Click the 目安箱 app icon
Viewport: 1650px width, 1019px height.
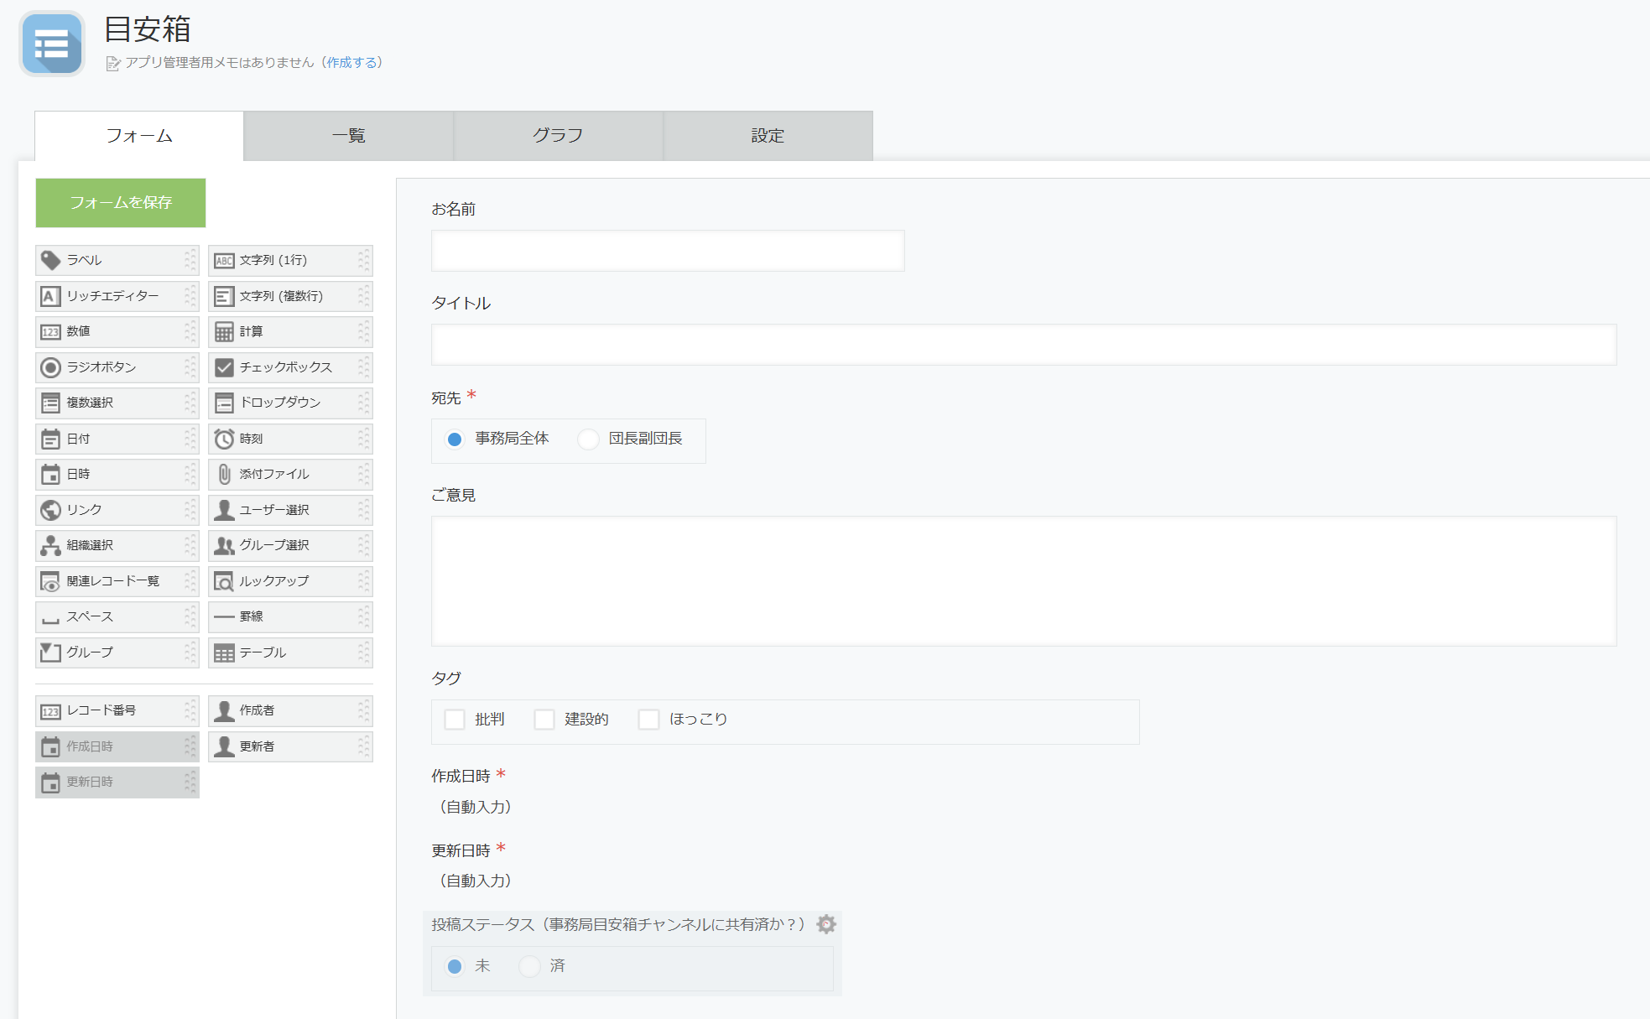pyautogui.click(x=52, y=44)
